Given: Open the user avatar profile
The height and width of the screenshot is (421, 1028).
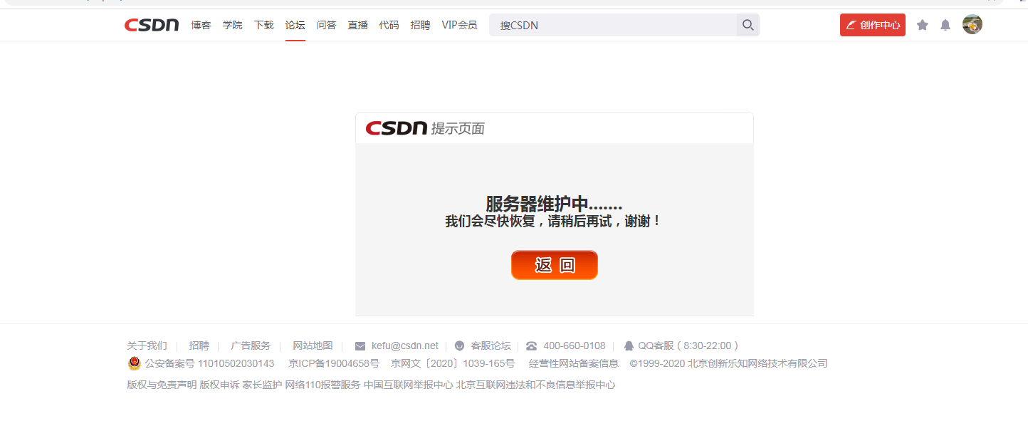Looking at the screenshot, I should (972, 24).
